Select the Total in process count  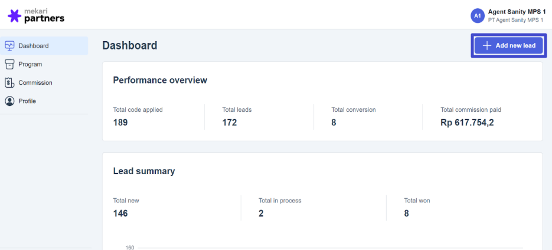261,213
